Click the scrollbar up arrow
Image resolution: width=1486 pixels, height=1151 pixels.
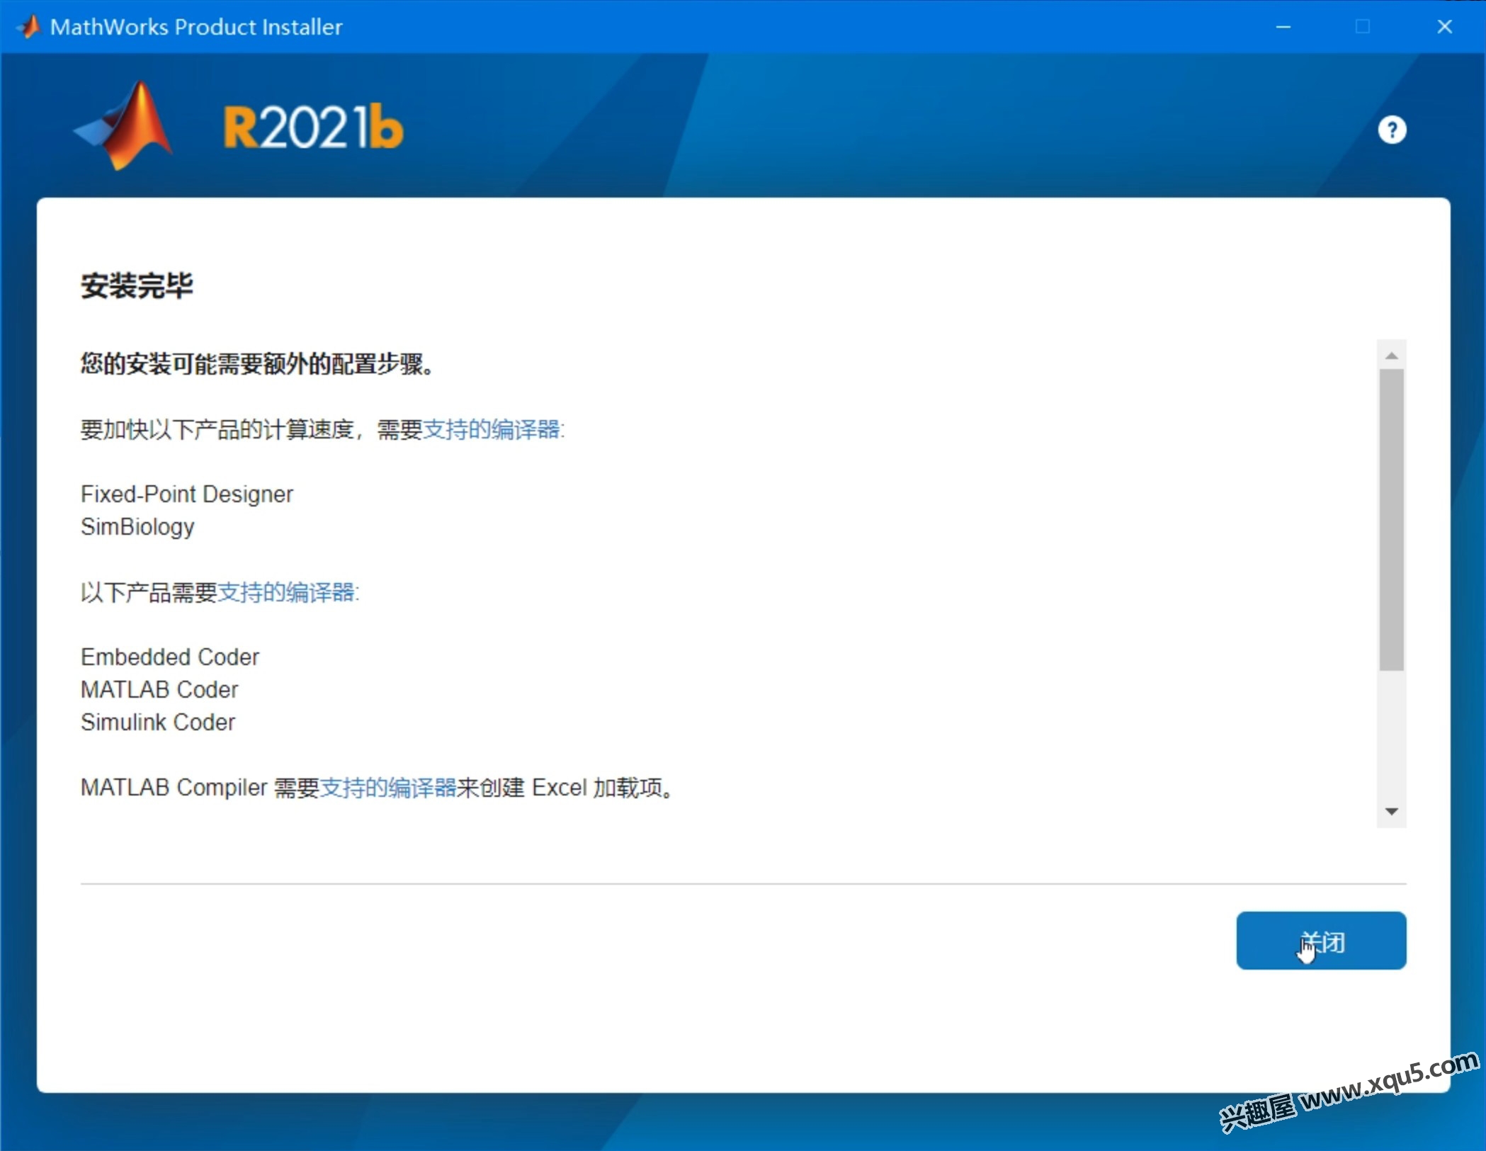[1391, 356]
